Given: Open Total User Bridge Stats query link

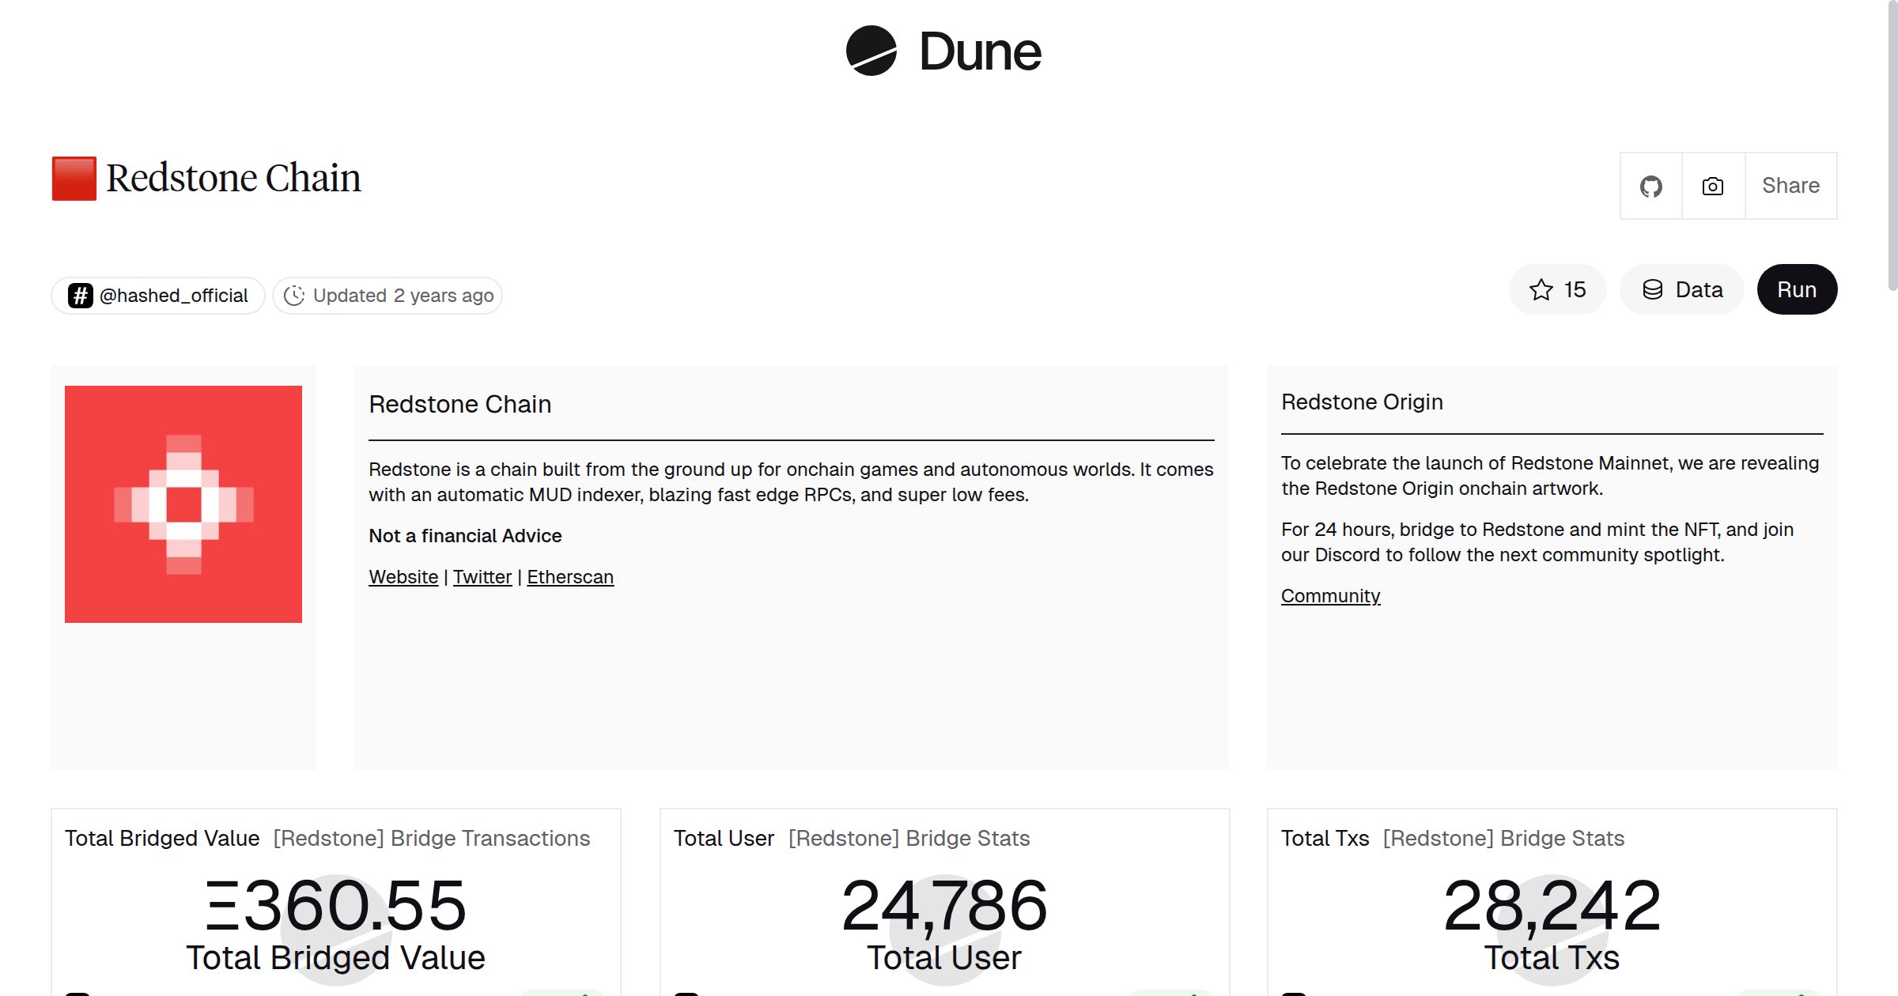Looking at the screenshot, I should point(909,839).
